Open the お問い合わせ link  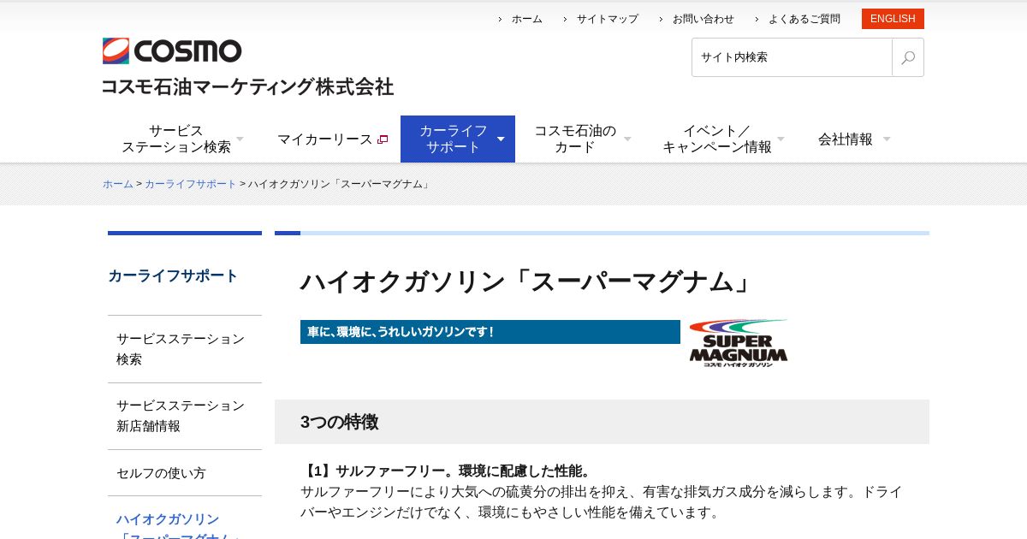[x=703, y=19]
